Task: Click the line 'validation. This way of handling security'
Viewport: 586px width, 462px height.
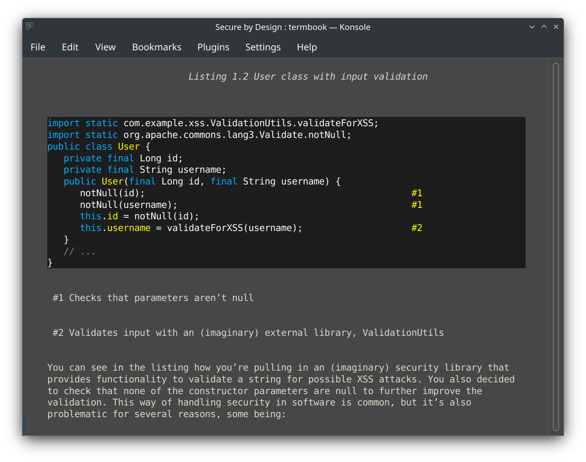Action: pos(259,402)
